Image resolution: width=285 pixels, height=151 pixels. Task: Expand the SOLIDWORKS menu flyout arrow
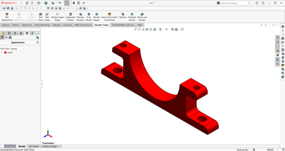pos(20,3)
